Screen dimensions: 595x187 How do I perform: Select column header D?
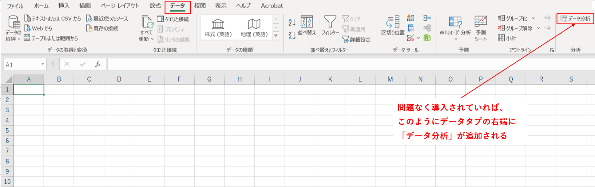[x=119, y=79]
